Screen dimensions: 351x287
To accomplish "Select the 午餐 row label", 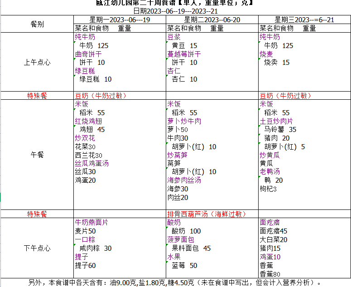I will [37, 155].
